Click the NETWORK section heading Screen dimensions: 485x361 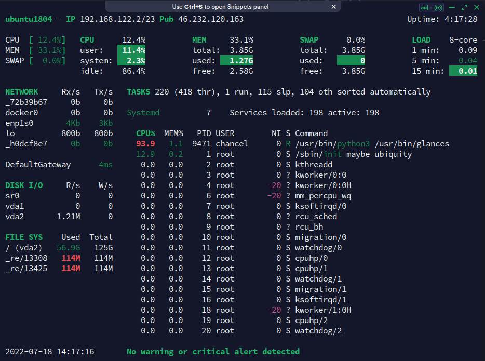coord(22,92)
